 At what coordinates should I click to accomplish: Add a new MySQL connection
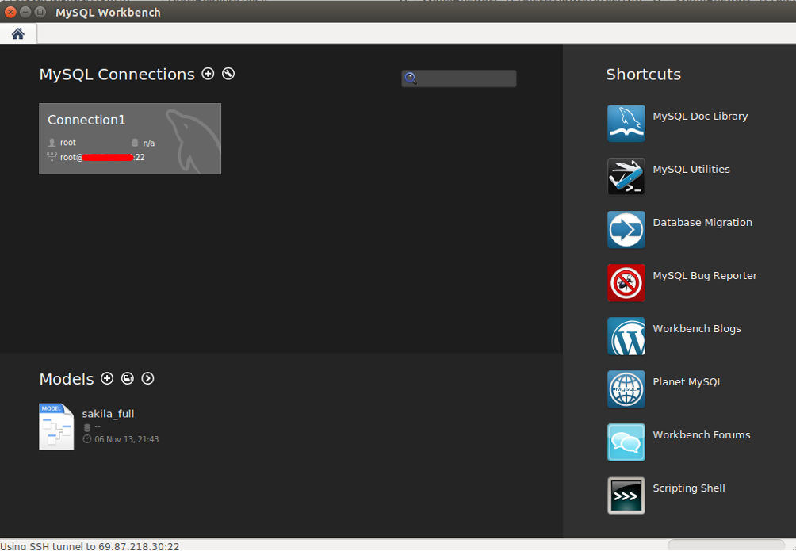(x=208, y=74)
